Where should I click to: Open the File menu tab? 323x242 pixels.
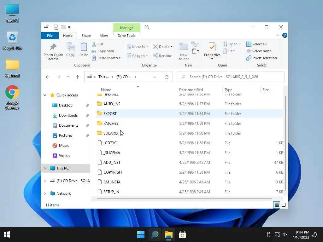50,36
